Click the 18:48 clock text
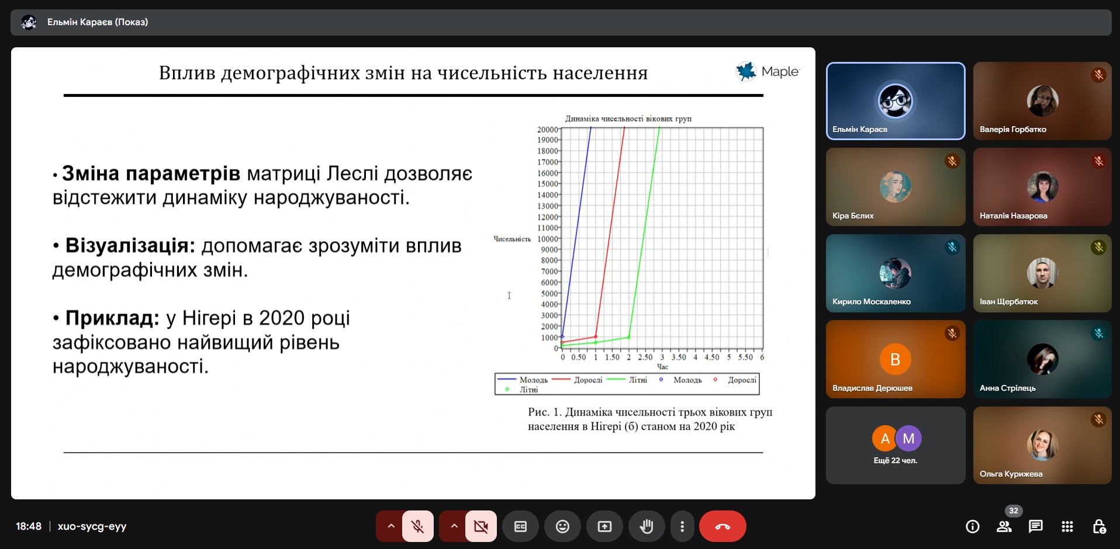Screen dimensions: 1120x549 [29, 526]
